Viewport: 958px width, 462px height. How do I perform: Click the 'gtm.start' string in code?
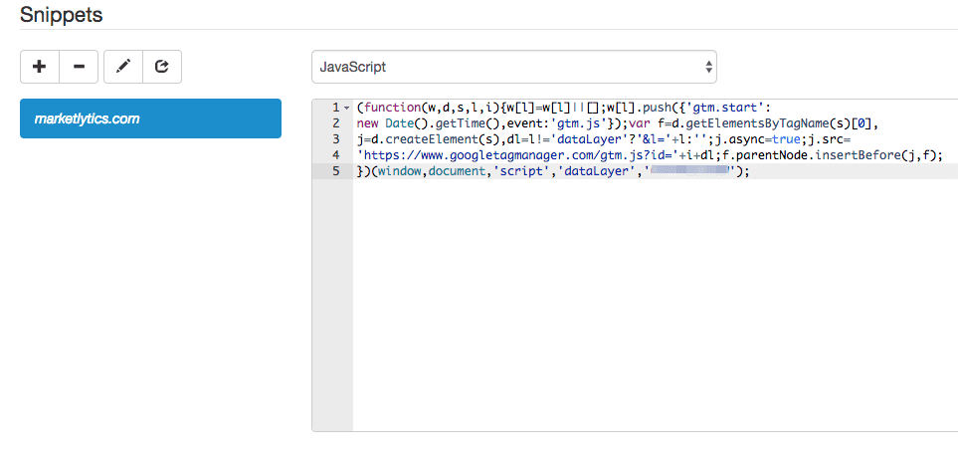point(726,109)
